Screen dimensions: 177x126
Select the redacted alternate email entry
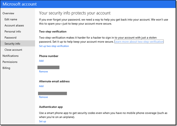[53, 93]
